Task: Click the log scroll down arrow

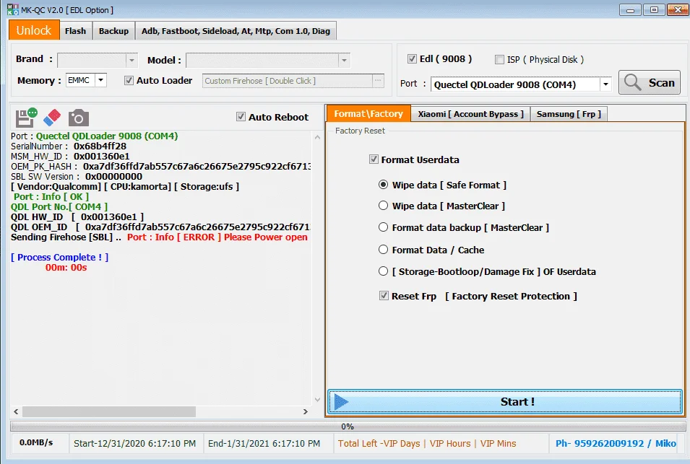Action: point(317,399)
